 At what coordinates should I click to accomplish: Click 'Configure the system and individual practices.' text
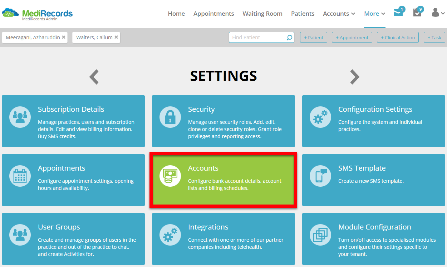coord(380,126)
